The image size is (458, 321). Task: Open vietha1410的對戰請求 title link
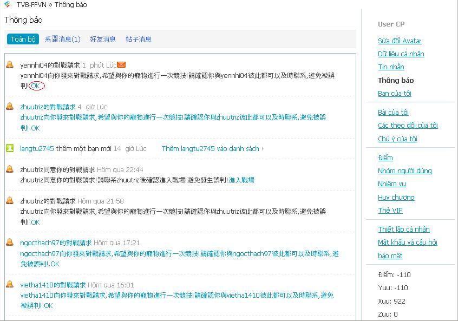53,285
